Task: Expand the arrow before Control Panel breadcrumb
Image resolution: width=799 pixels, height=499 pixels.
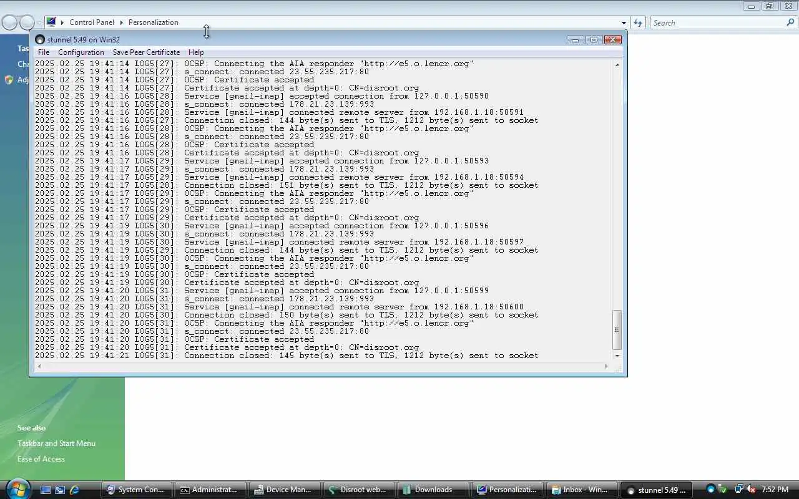Action: (62, 22)
